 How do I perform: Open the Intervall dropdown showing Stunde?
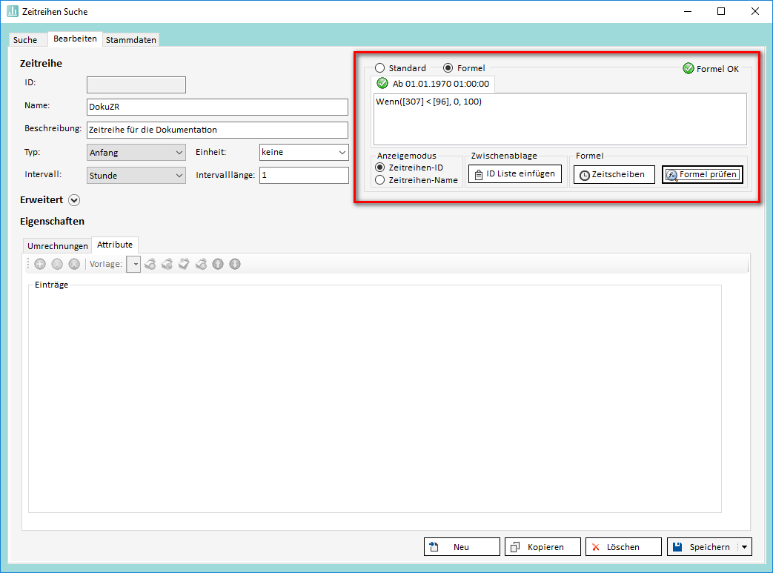[x=136, y=176]
